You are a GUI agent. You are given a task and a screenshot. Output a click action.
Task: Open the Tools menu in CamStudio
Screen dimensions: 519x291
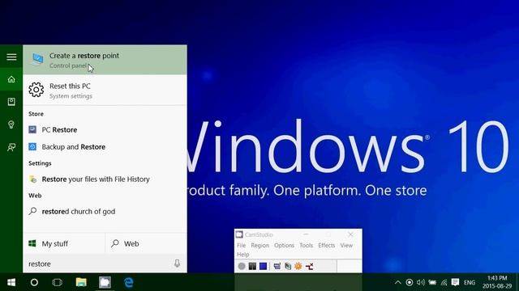[307, 246]
